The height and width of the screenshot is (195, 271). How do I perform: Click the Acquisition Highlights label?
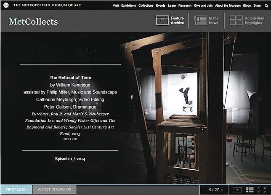pos(255,20)
